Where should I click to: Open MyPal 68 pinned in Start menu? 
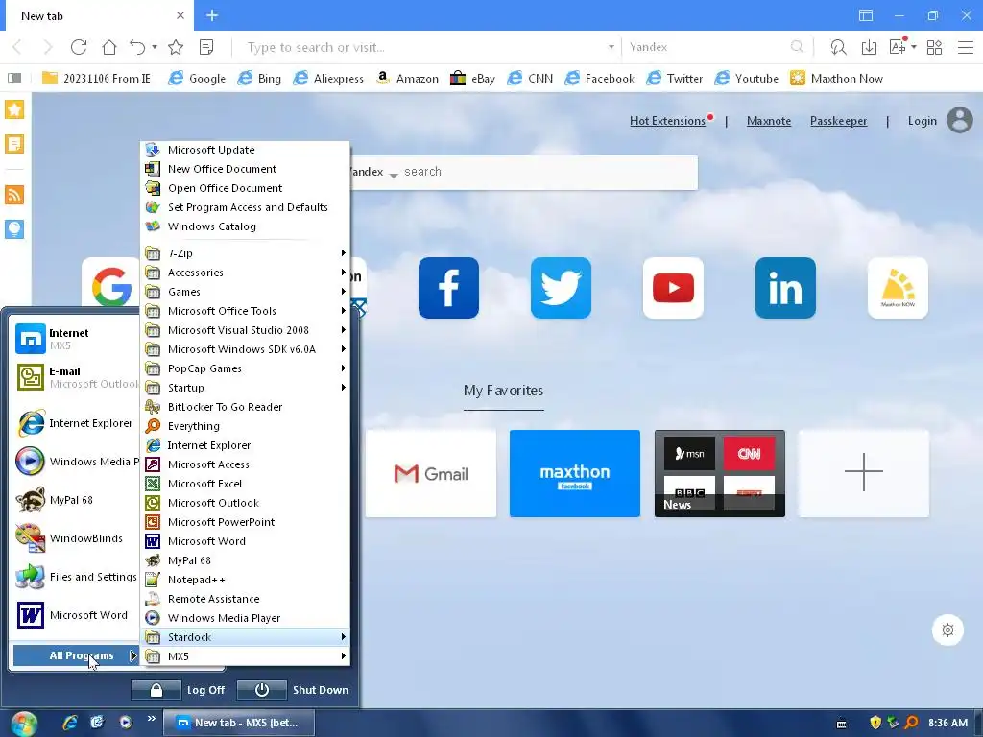click(75, 500)
